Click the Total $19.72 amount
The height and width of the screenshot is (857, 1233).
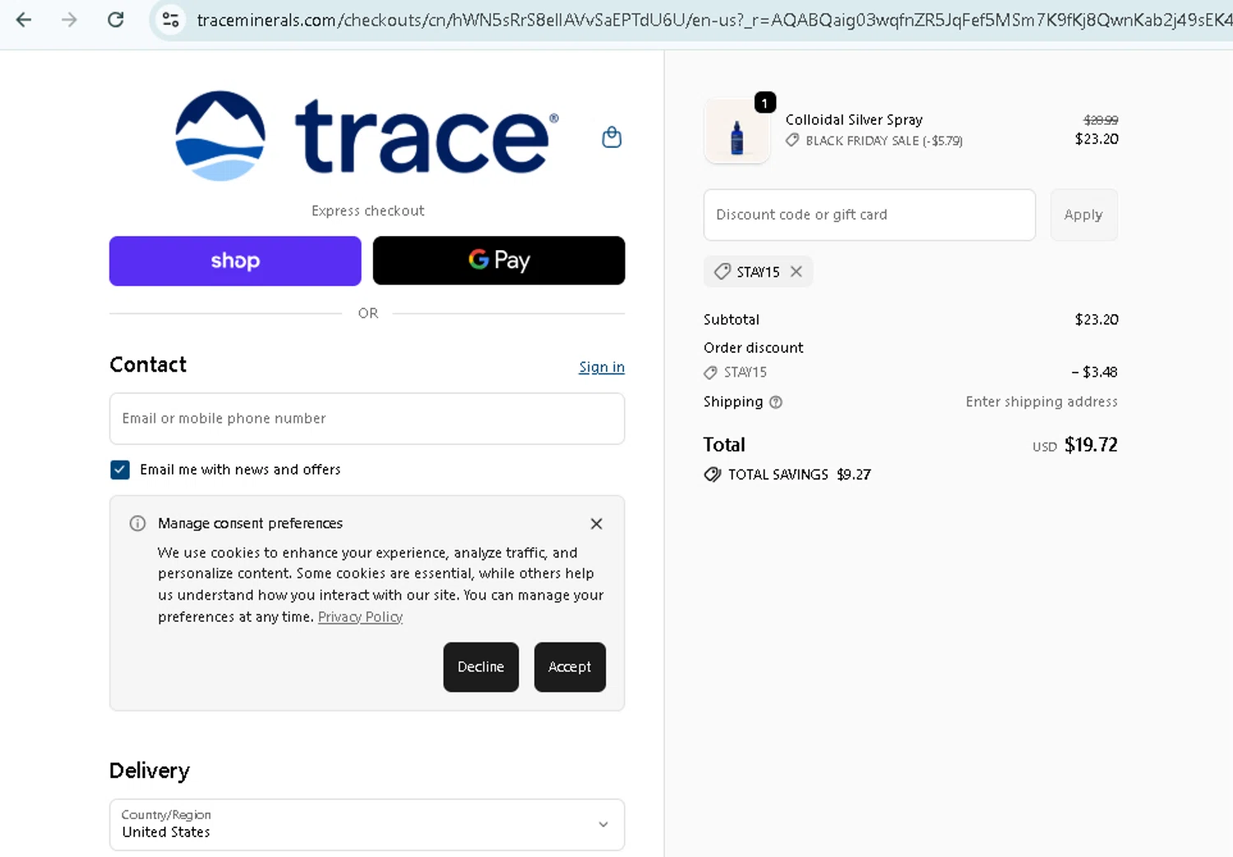point(1091,445)
